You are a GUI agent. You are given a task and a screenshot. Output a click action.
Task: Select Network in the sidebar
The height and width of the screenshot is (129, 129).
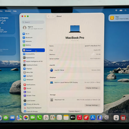(x=27, y=41)
